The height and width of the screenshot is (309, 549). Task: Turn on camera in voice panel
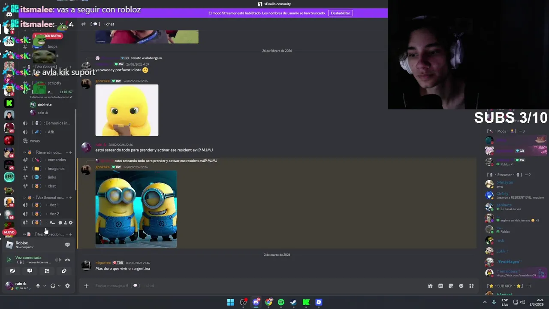[12, 271]
